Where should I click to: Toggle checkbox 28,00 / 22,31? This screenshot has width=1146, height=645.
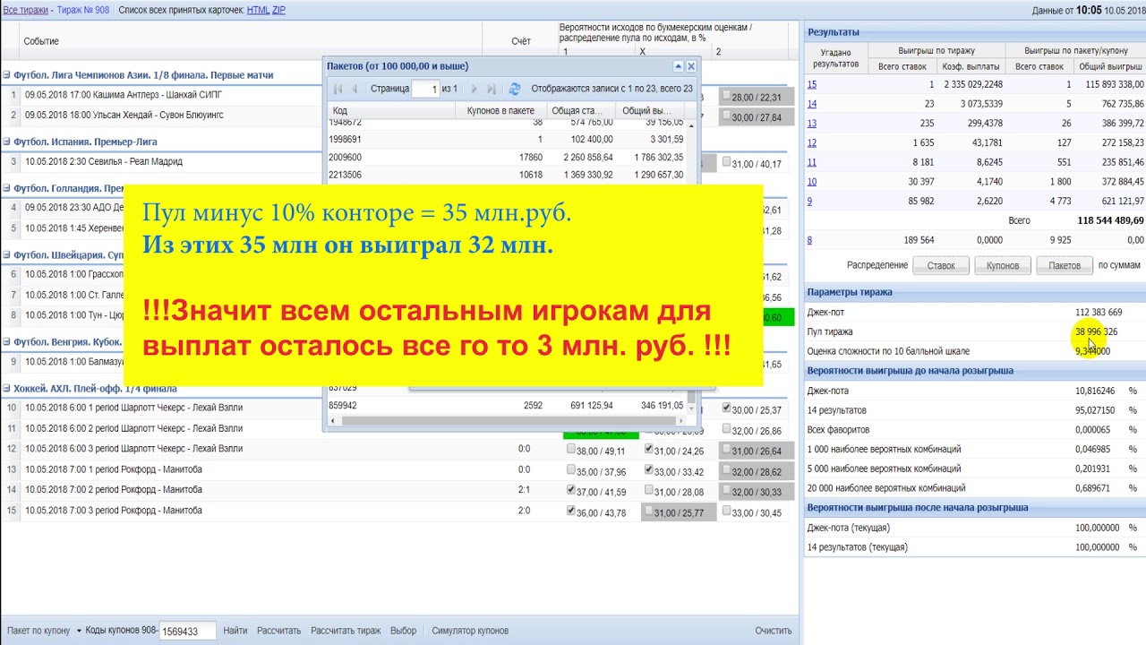coord(727,97)
